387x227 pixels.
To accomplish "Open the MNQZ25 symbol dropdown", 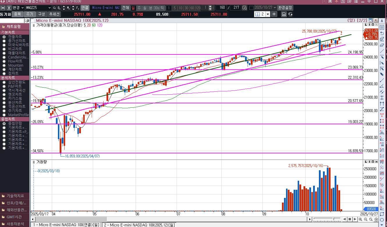I will (x=49, y=8).
